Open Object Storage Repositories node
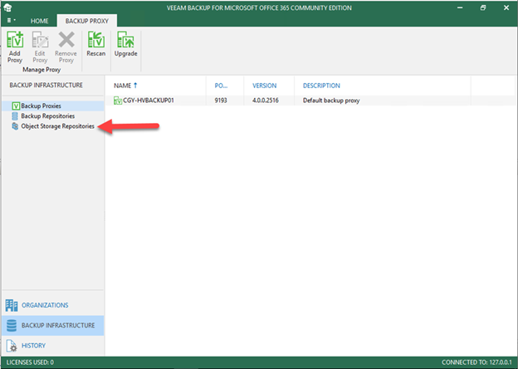The width and height of the screenshot is (518, 369). click(x=58, y=126)
